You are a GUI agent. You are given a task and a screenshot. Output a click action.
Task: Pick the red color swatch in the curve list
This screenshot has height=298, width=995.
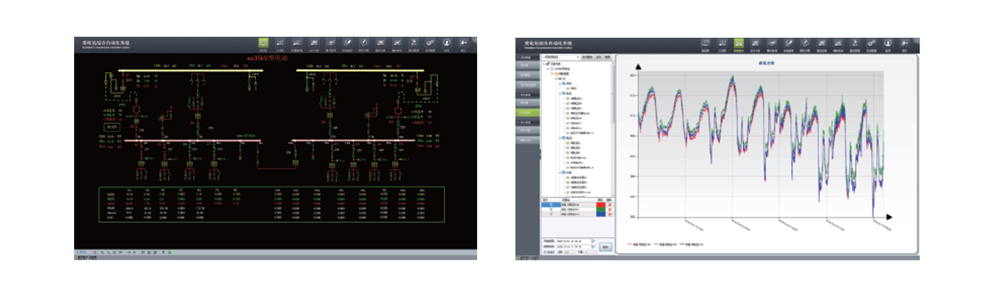600,205
